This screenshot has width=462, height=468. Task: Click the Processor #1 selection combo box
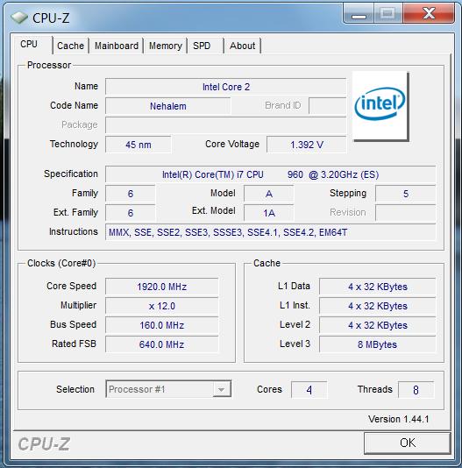pos(168,389)
